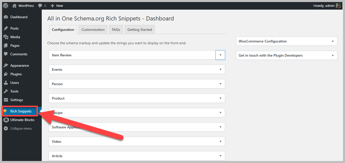Click the Comments icon in sidebar
The image size is (345, 163).
pyautogui.click(x=6, y=54)
